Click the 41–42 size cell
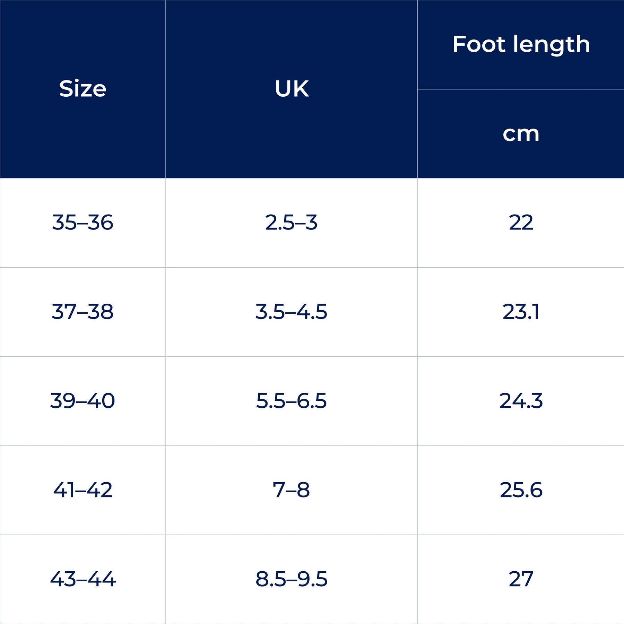 click(83, 490)
